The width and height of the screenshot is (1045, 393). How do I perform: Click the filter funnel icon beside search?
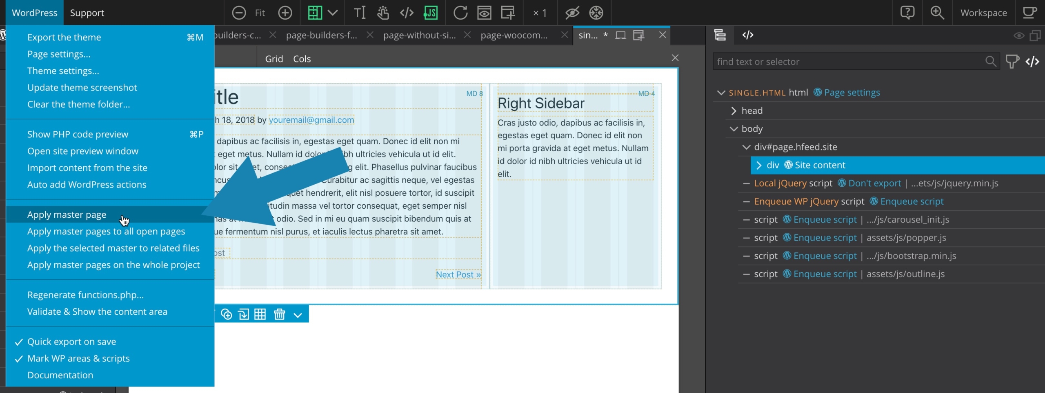[1012, 62]
